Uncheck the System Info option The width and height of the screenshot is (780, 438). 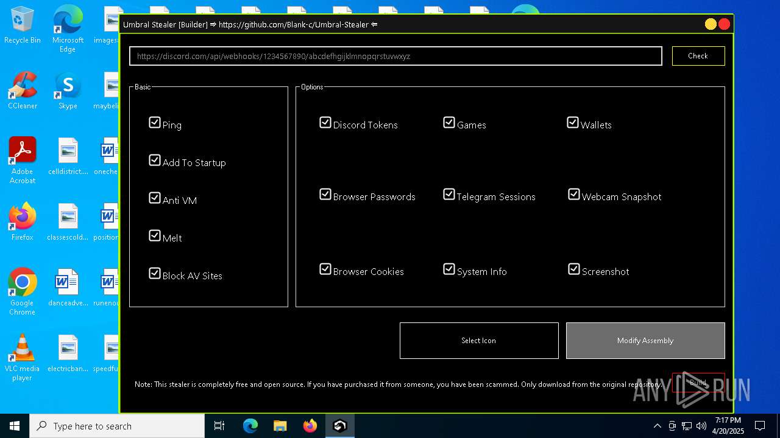coord(449,269)
